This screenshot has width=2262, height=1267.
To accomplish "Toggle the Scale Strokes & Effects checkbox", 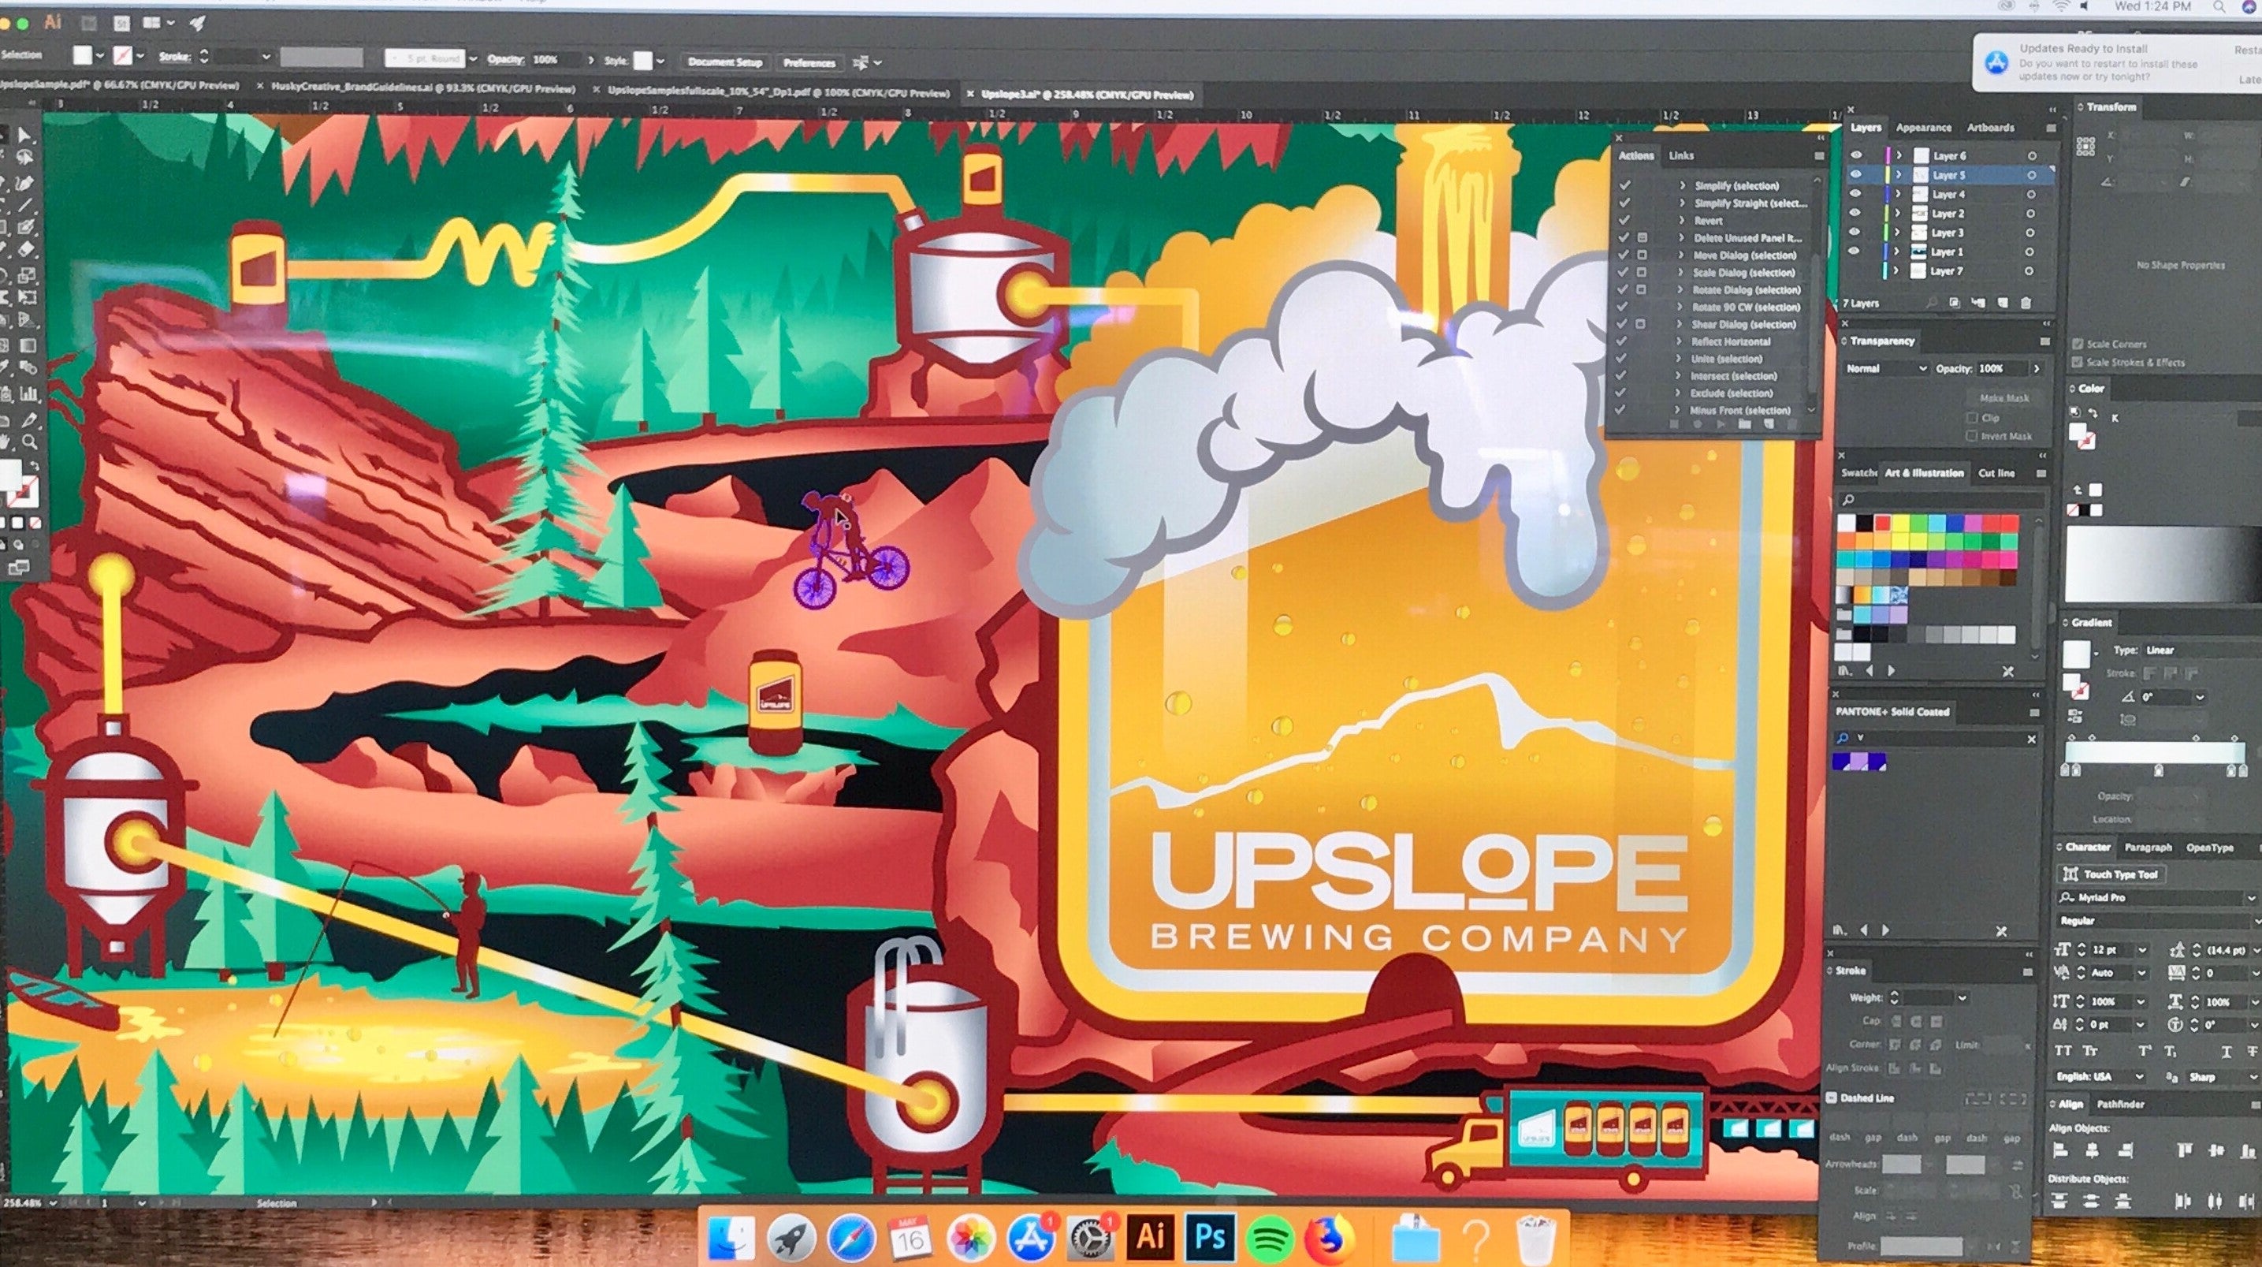I will pos(2079,362).
